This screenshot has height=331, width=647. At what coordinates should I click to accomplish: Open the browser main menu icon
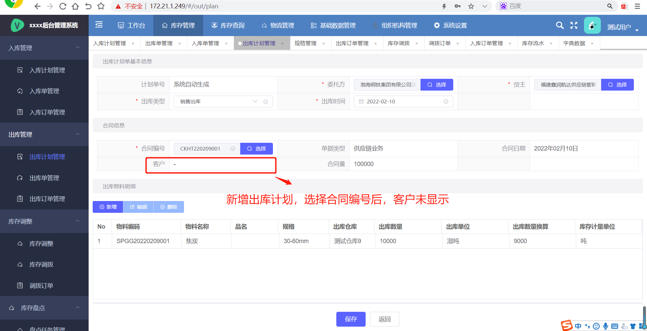pos(637,6)
